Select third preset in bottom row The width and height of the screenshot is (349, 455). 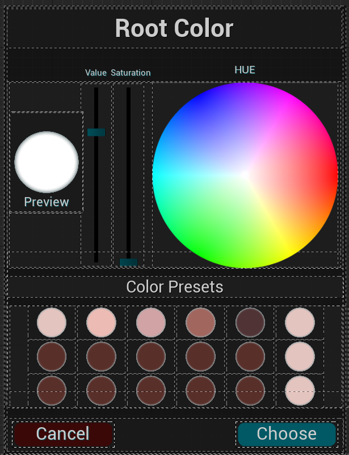[x=151, y=391]
